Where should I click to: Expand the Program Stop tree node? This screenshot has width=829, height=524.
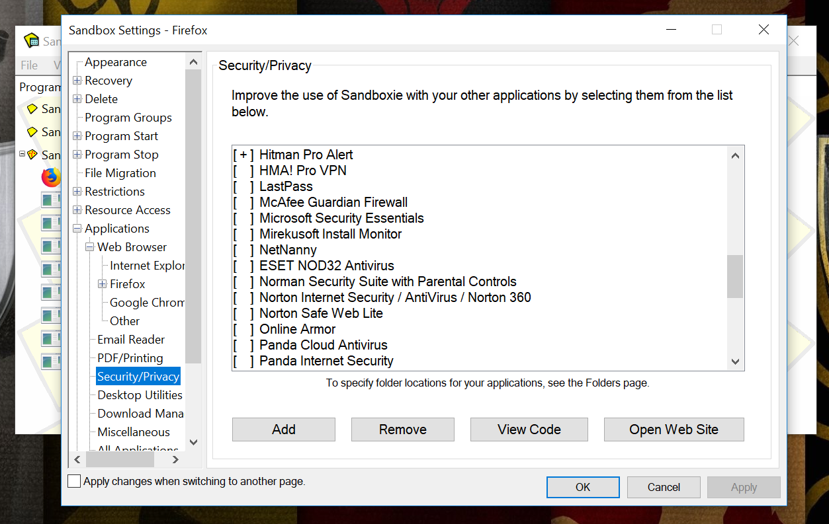(77, 155)
